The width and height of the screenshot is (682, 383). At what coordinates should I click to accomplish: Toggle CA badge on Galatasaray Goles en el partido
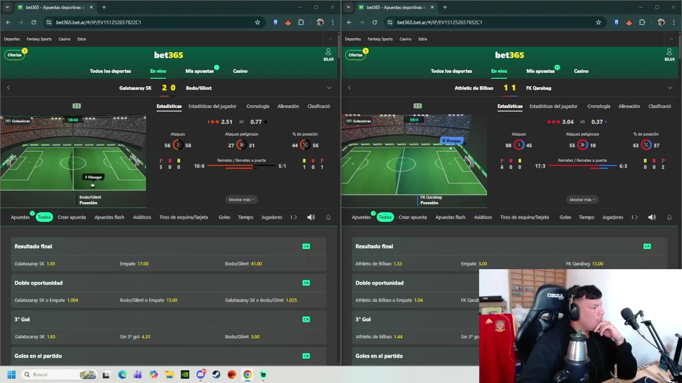coord(306,356)
